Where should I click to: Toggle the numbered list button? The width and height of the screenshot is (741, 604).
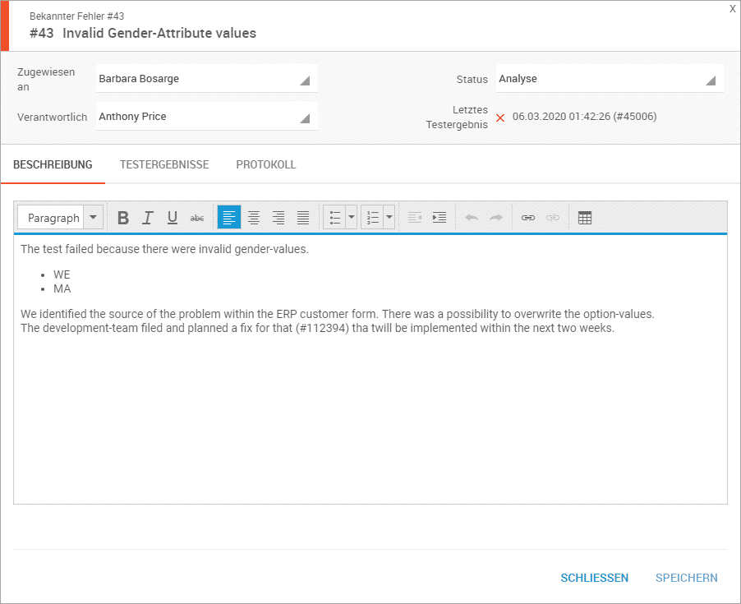click(x=373, y=218)
